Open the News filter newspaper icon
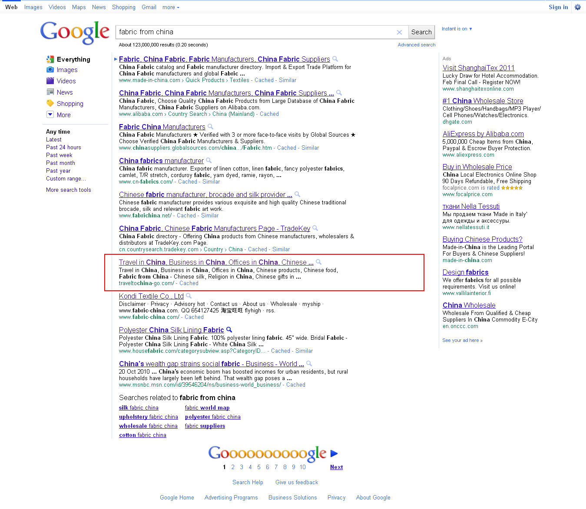The height and width of the screenshot is (509, 586). coord(50,92)
